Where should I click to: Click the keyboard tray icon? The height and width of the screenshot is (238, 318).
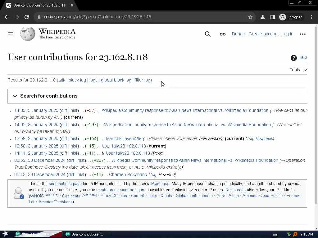[275, 235]
